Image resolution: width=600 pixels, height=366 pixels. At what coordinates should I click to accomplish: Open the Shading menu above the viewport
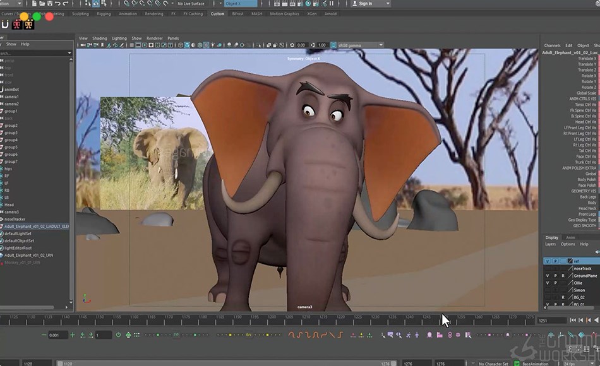click(100, 38)
